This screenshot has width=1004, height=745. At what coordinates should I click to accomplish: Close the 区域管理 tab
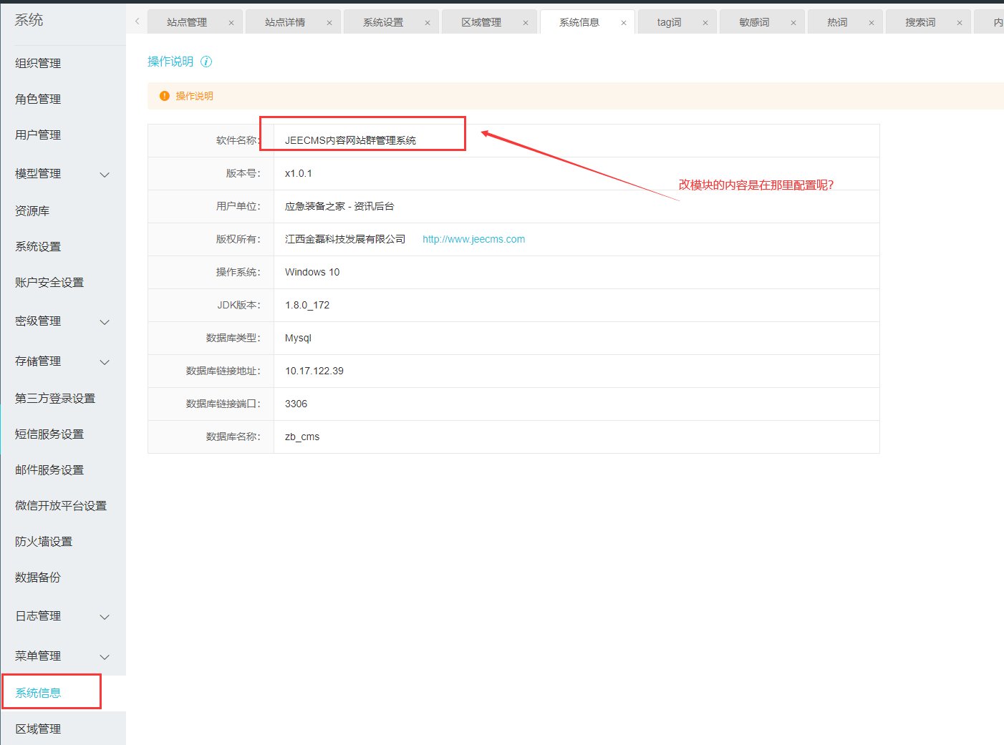click(x=526, y=23)
